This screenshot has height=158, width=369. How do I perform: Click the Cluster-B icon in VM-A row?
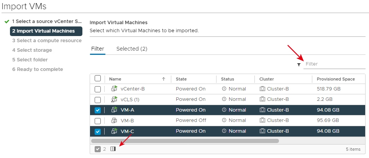coord(262,110)
